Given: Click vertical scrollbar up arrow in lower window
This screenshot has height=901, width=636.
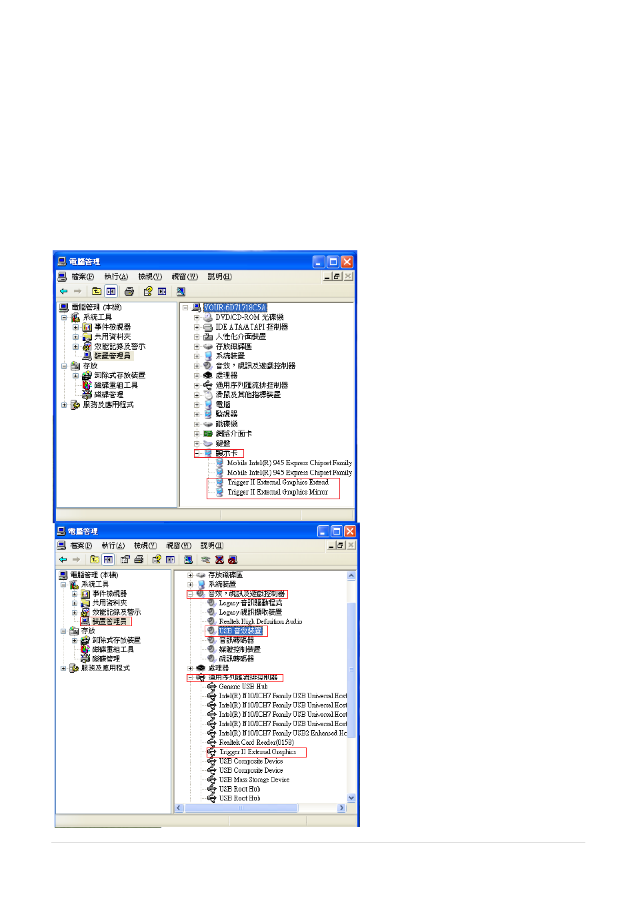Looking at the screenshot, I should click(351, 575).
